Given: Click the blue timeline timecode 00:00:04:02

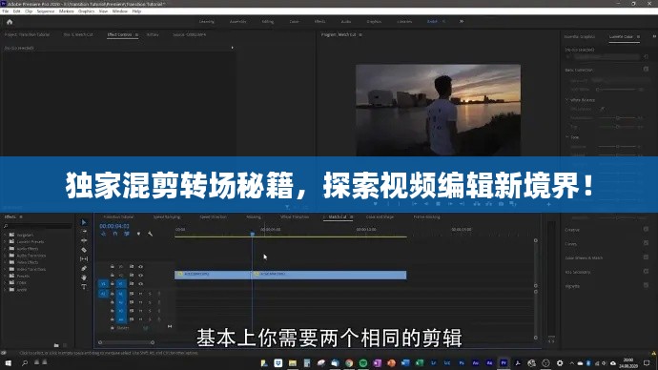Looking at the screenshot, I should coord(114,226).
